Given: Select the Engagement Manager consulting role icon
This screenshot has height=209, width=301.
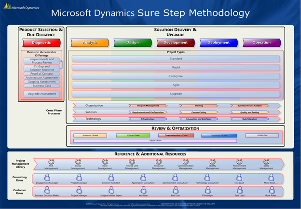Looking at the screenshot, I should (x=47, y=178).
